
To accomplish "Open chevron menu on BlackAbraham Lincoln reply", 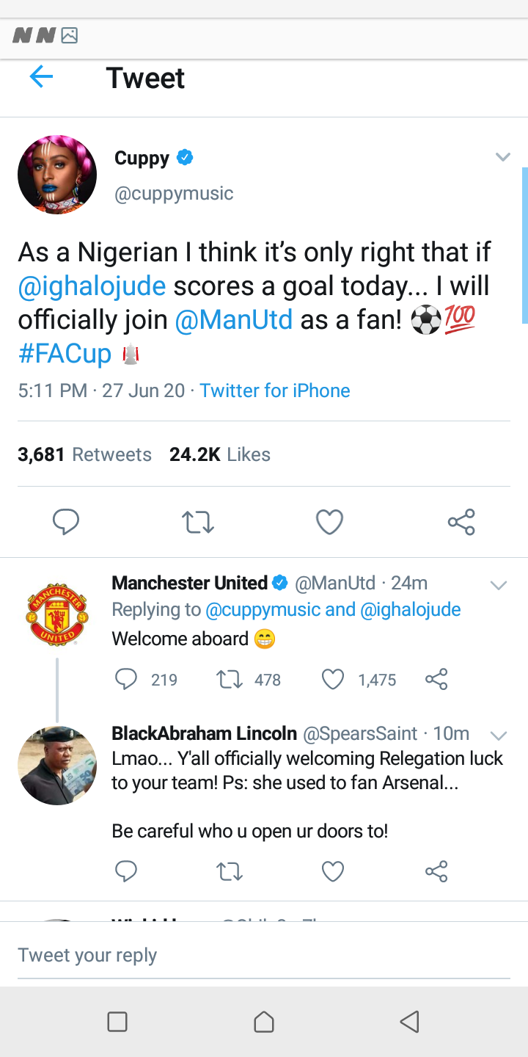I will click(x=499, y=735).
